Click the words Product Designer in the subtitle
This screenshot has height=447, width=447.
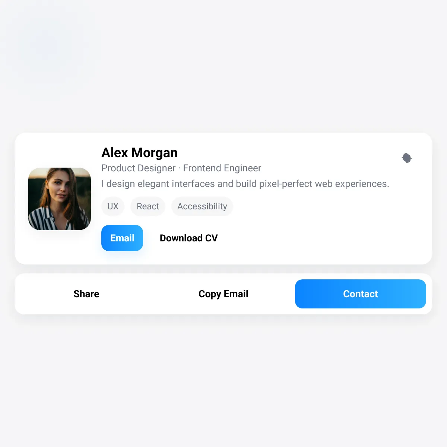pos(139,168)
